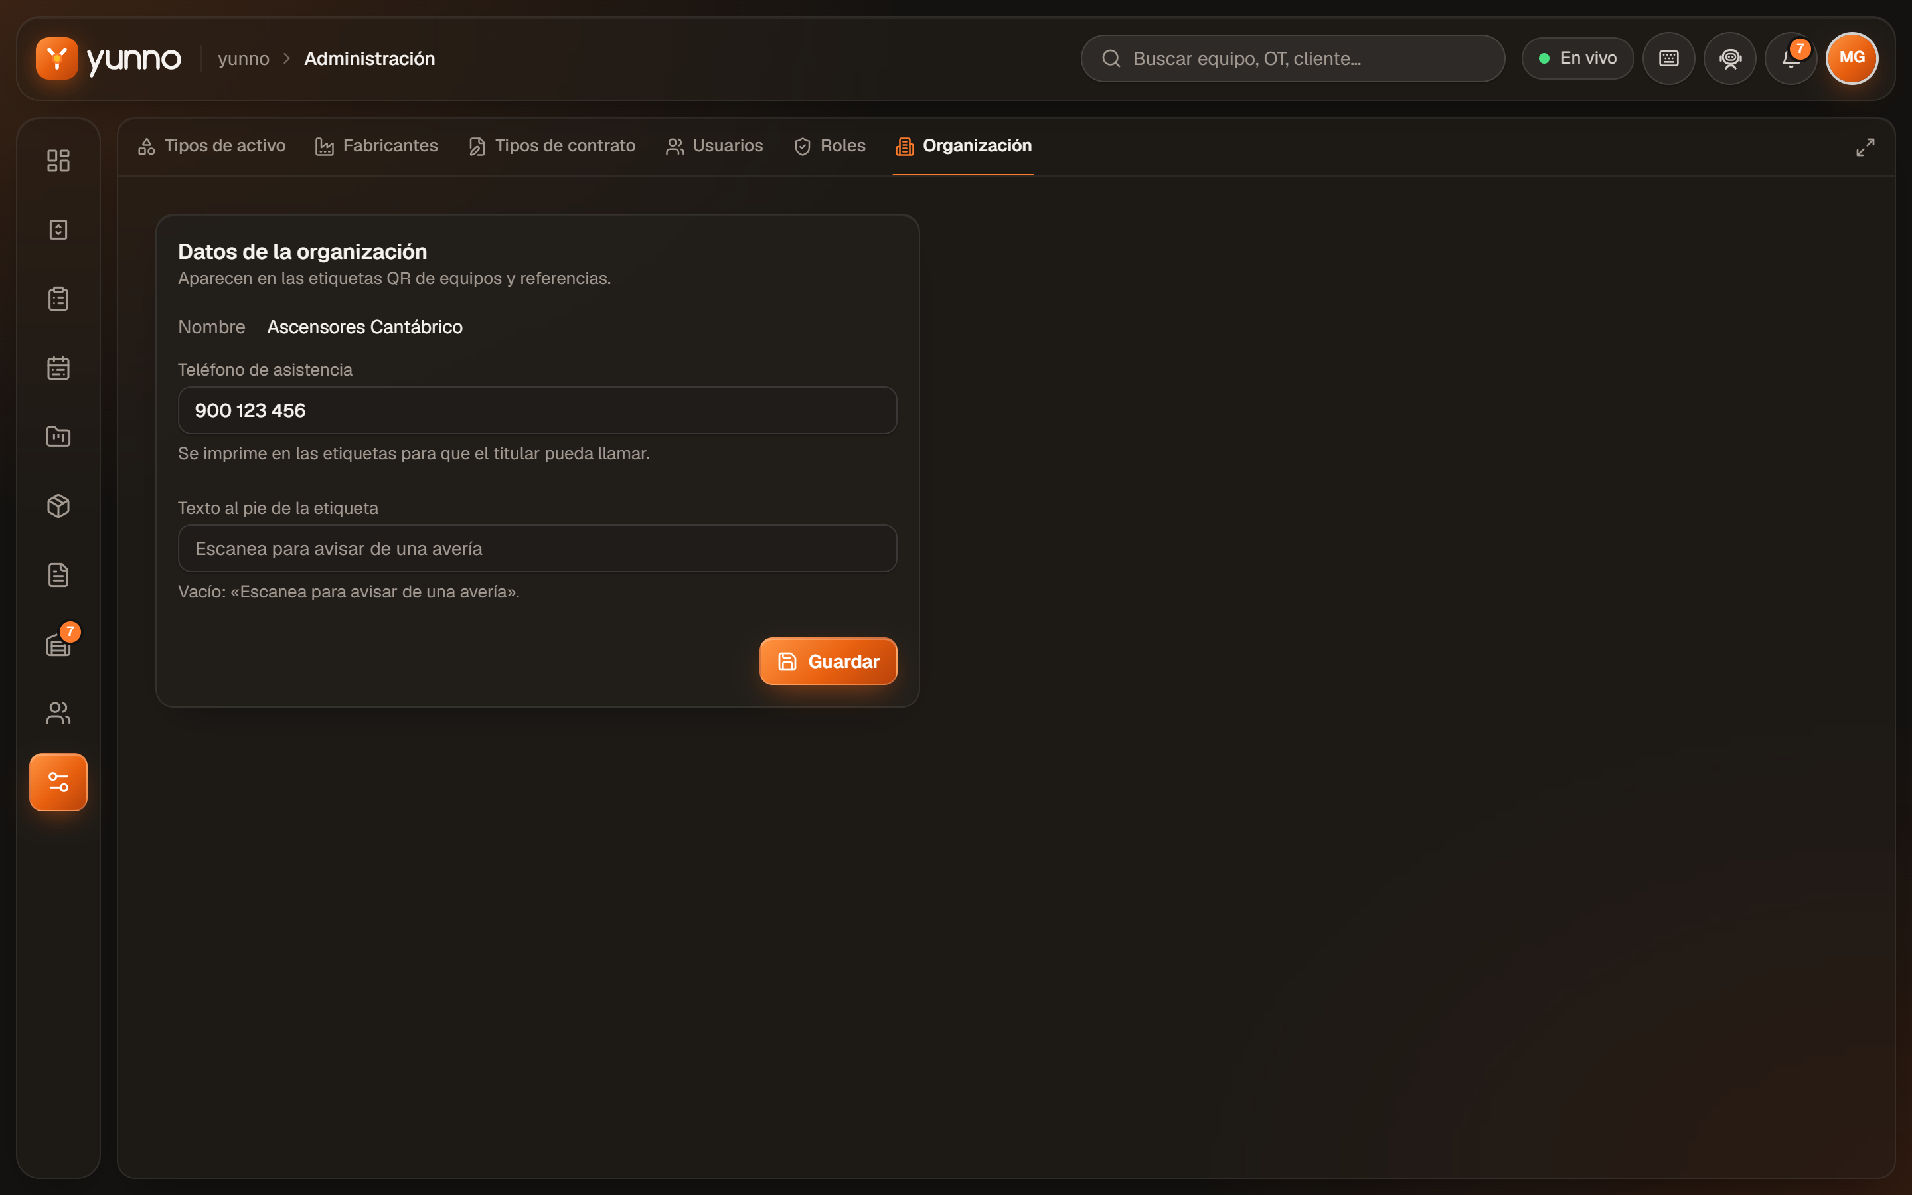Click the Vacío: «Escanea para avisar» hint

(349, 592)
